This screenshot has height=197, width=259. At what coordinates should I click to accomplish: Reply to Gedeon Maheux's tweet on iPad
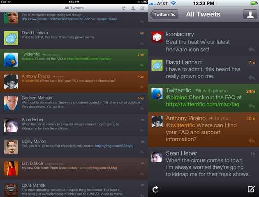(142, 109)
